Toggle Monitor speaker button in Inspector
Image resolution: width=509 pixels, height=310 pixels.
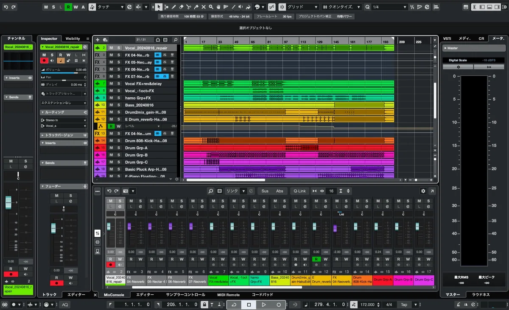click(x=52, y=61)
